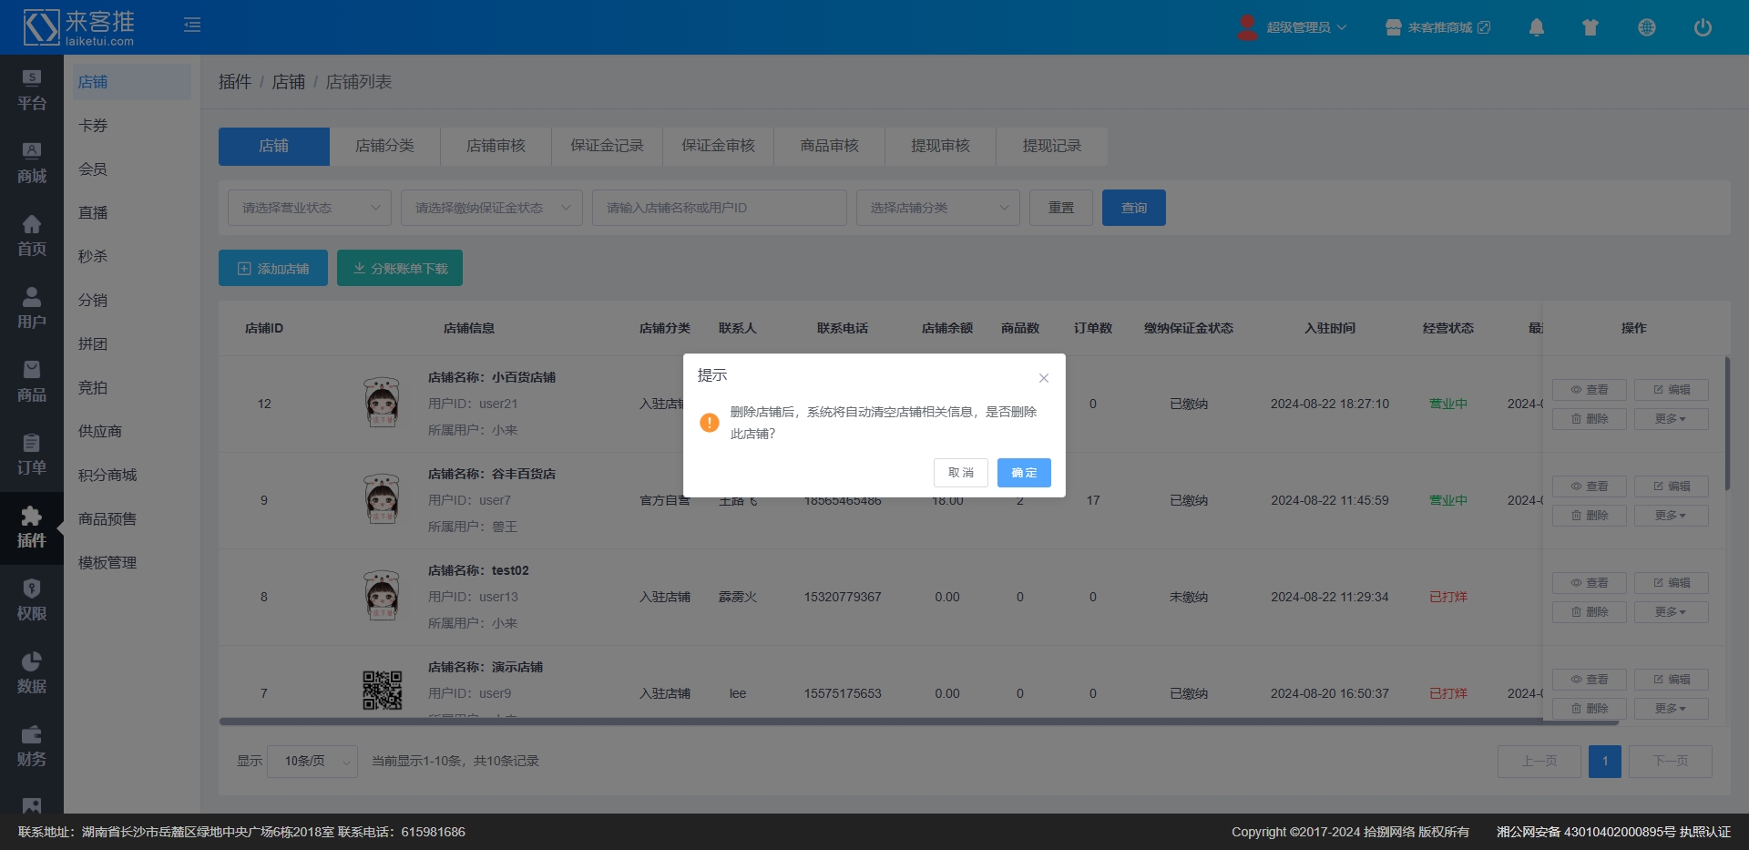The image size is (1749, 850).
Task: Click the store name or user ID search field
Action: click(x=719, y=208)
